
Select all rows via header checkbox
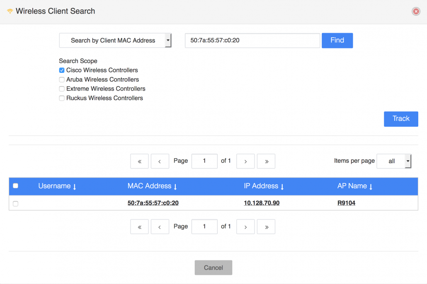pyautogui.click(x=15, y=186)
